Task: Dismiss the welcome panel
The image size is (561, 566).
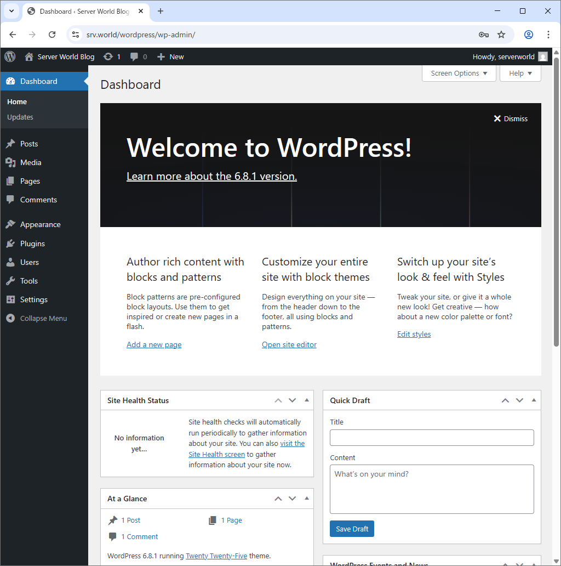Action: (x=511, y=119)
